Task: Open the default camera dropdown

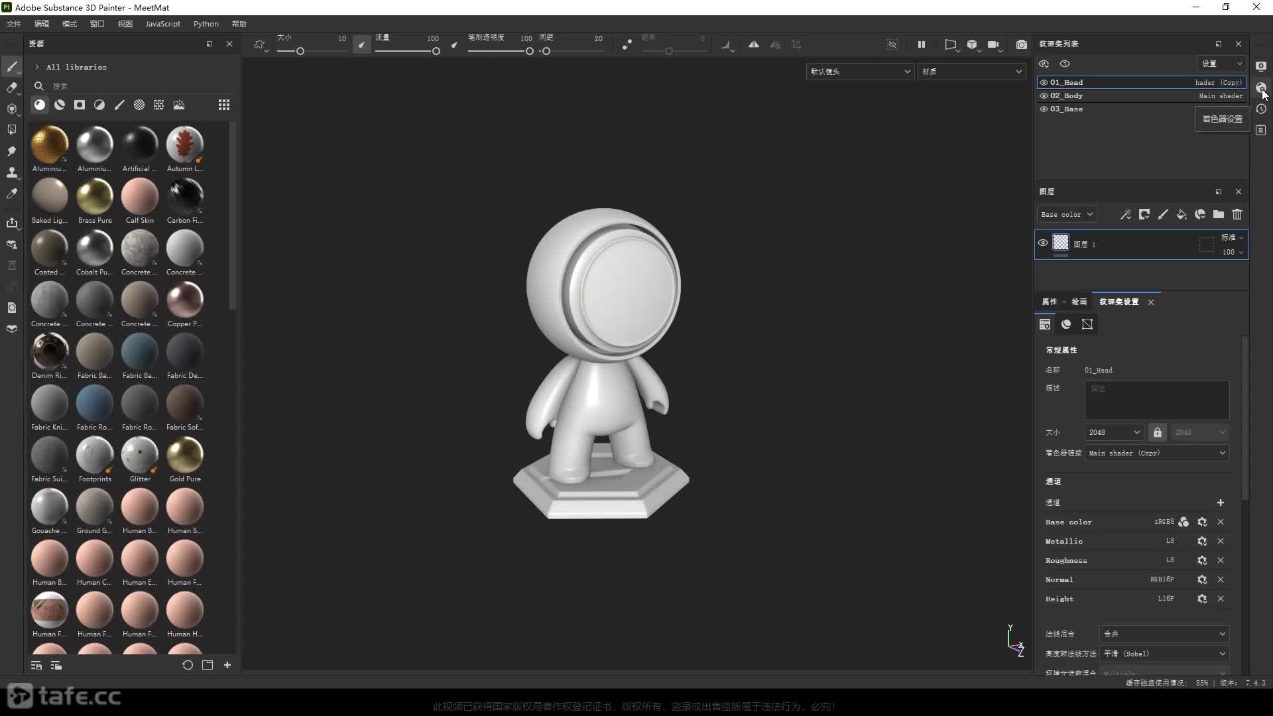Action: point(860,72)
